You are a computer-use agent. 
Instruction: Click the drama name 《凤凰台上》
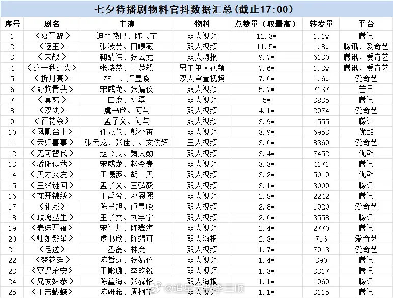coord(52,132)
